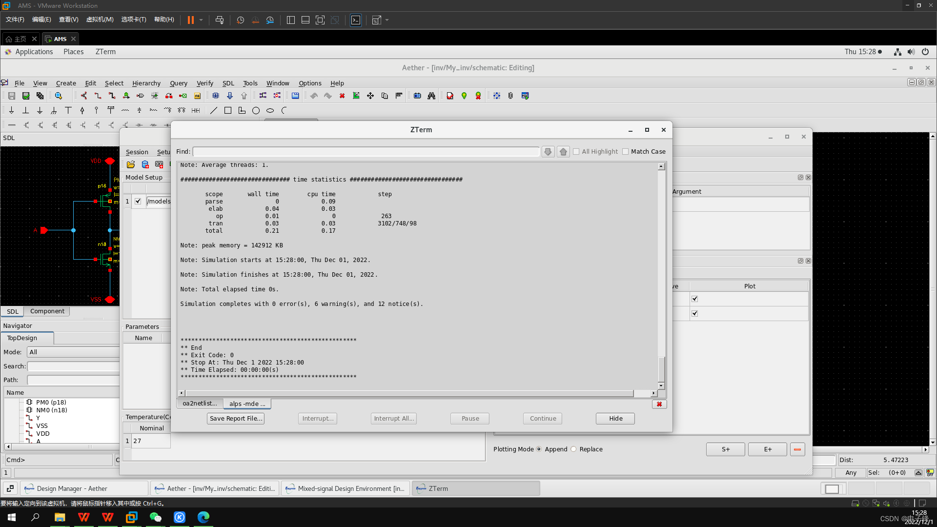Open the Mode dropdown showing All

point(73,352)
